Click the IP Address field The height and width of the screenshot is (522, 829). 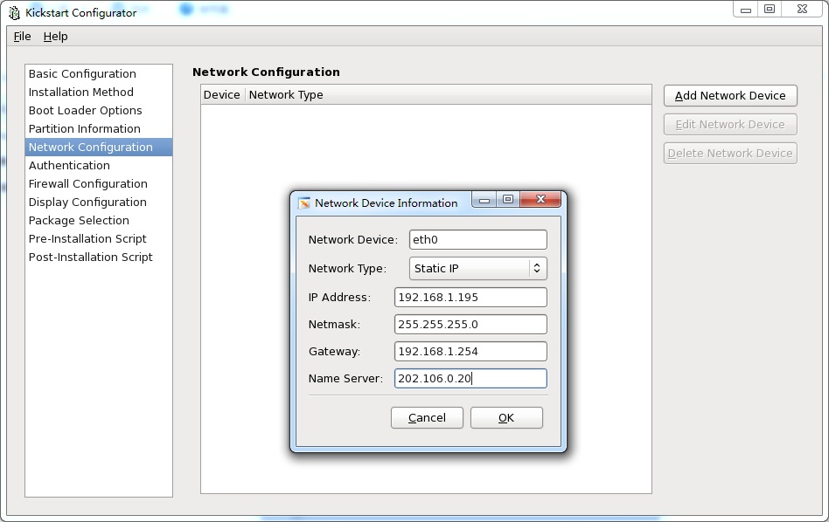[470, 297]
